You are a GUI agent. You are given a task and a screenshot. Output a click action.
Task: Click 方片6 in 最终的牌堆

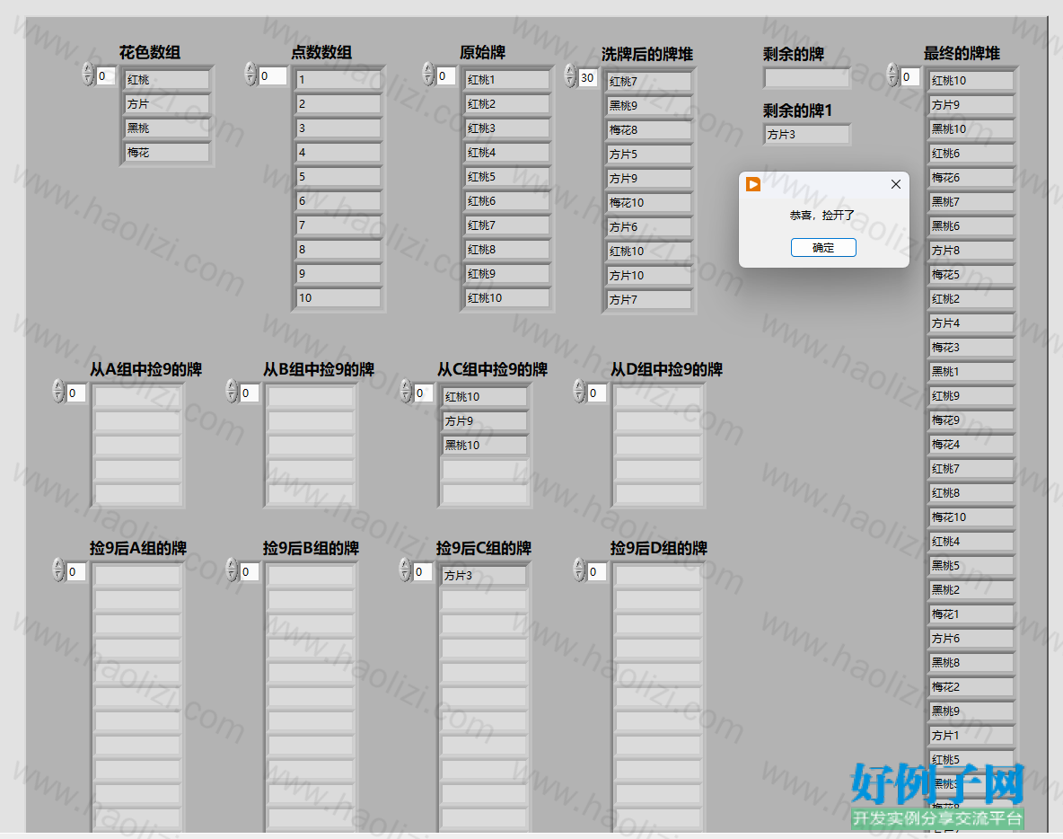[971, 639]
